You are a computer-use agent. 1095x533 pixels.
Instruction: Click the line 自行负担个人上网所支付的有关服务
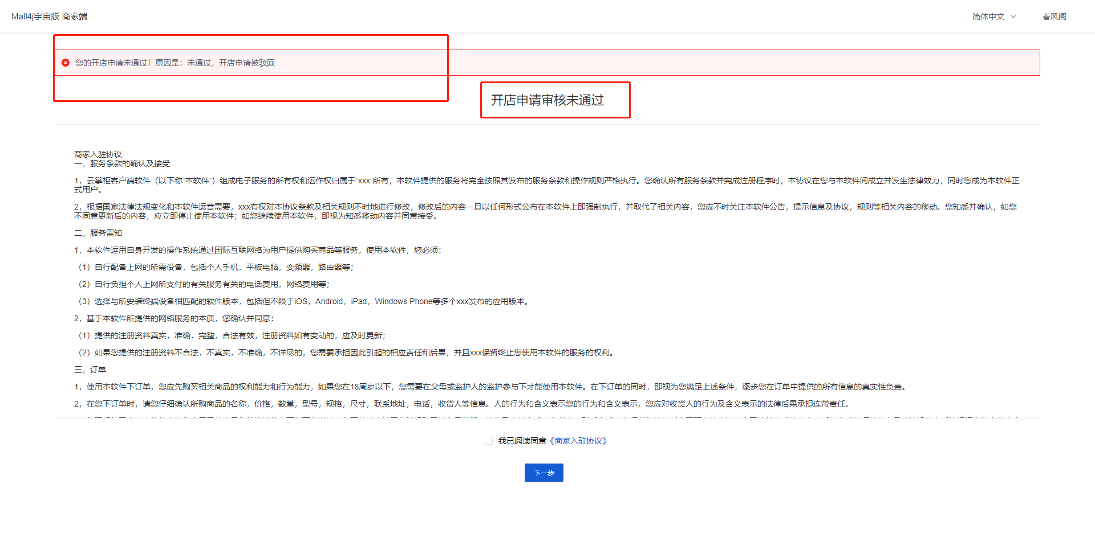click(x=202, y=284)
